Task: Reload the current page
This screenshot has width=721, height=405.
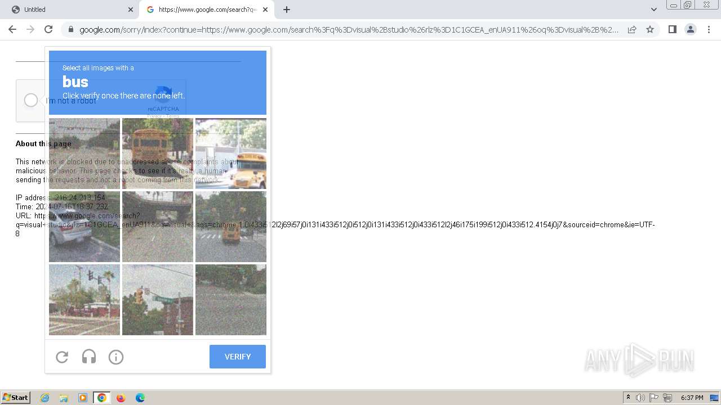Action: [x=48, y=29]
